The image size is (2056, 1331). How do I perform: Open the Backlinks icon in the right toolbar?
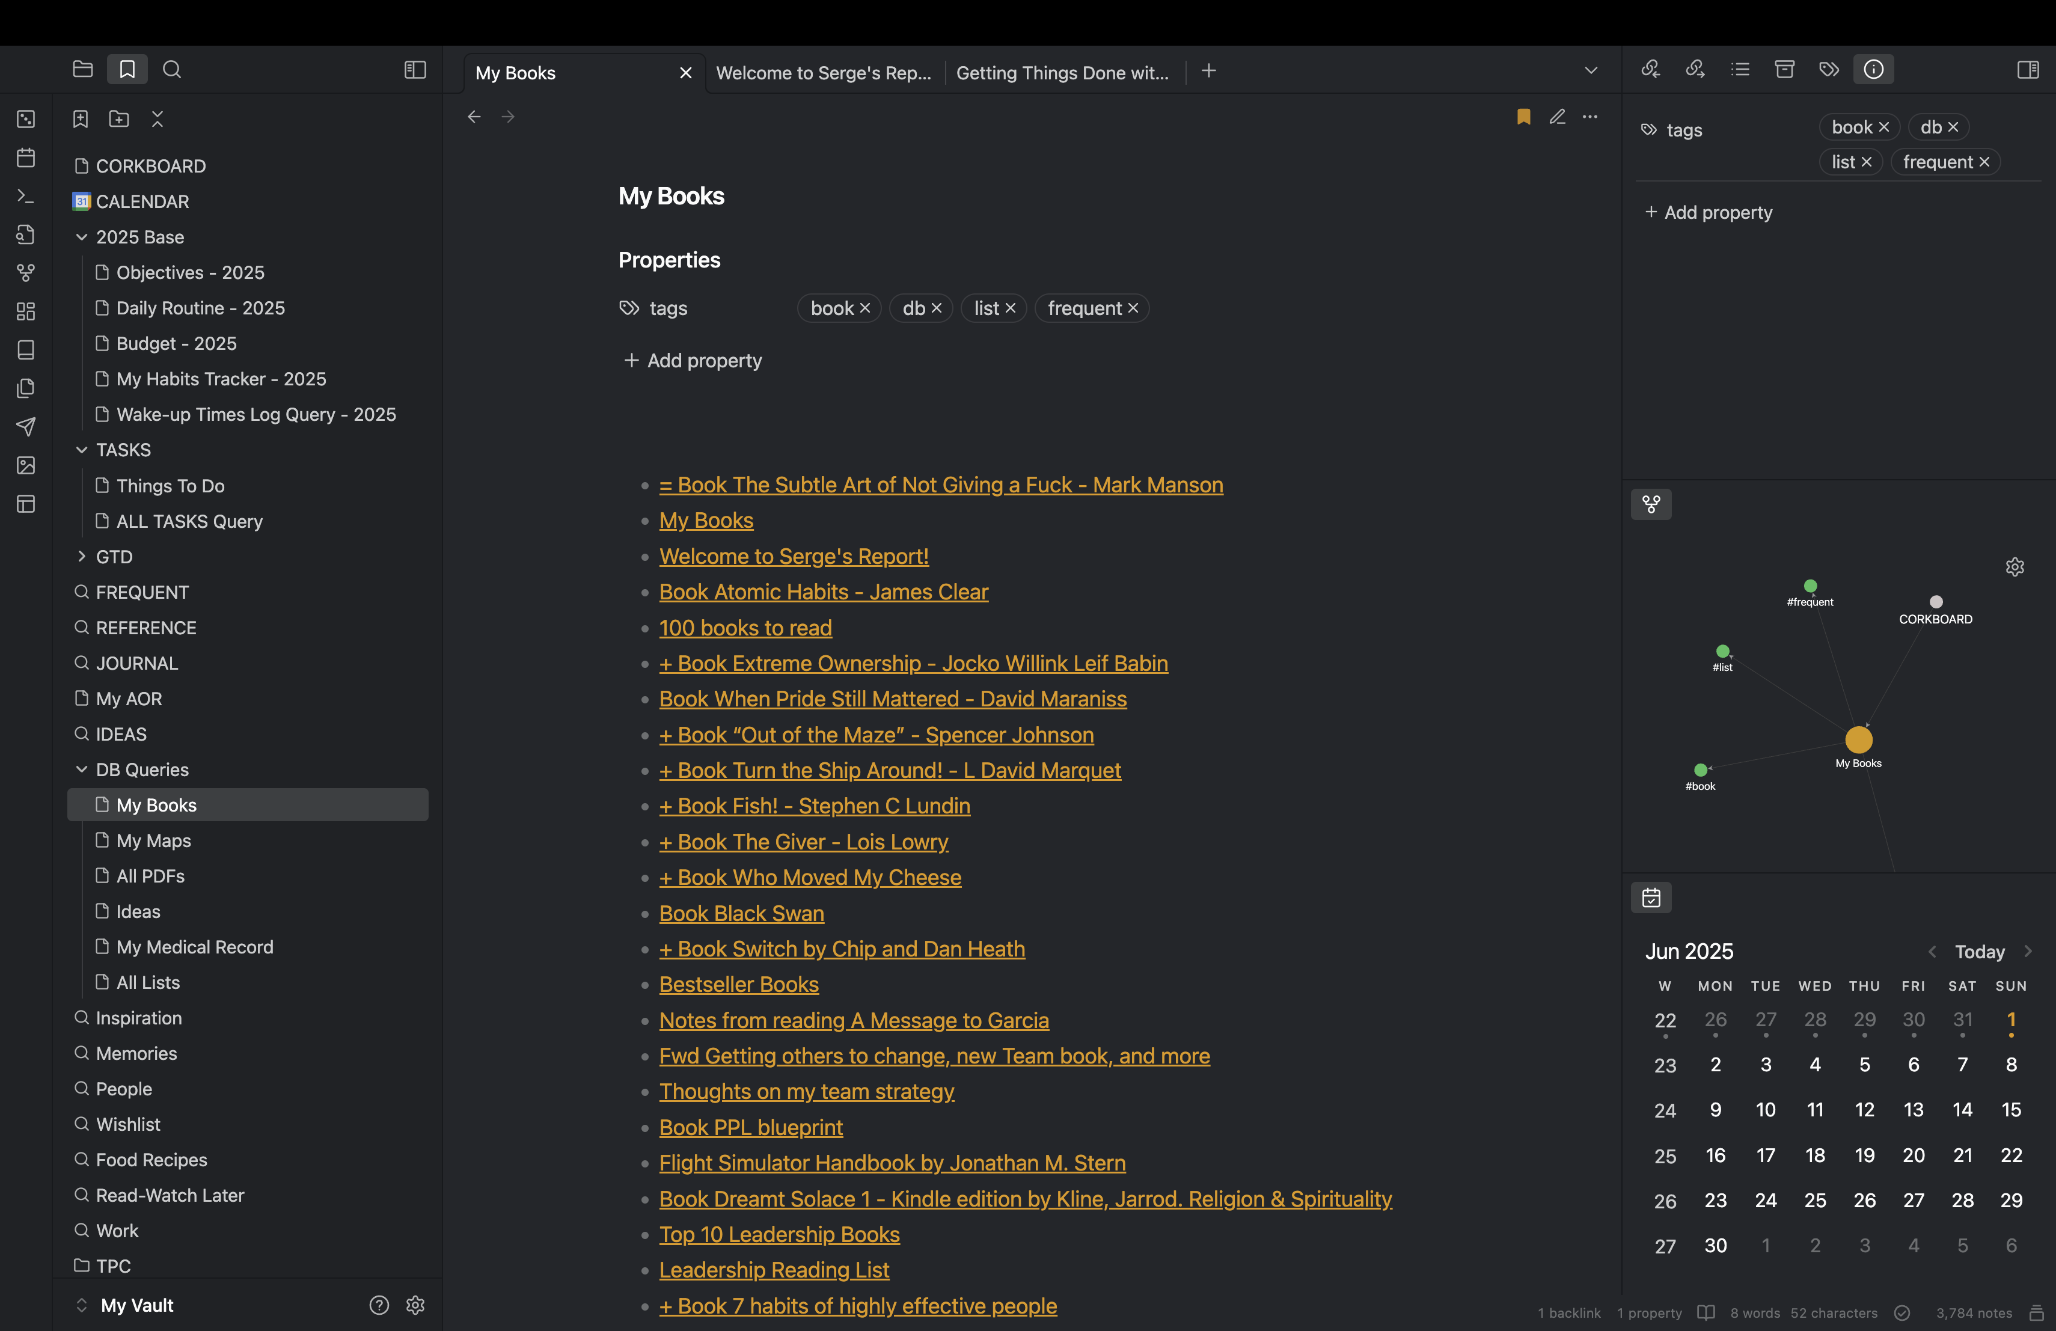[1651, 69]
